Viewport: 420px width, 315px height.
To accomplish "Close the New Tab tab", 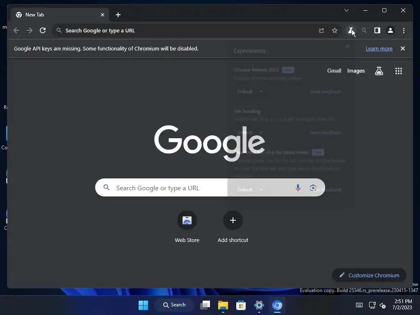I will point(103,15).
